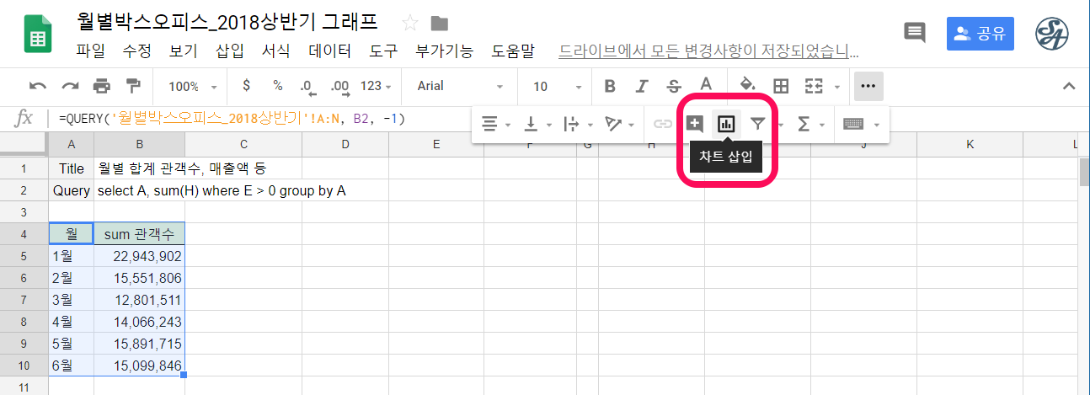Click the blue 공유 button
Screen dimensions: 1090x395
pyautogui.click(x=980, y=33)
